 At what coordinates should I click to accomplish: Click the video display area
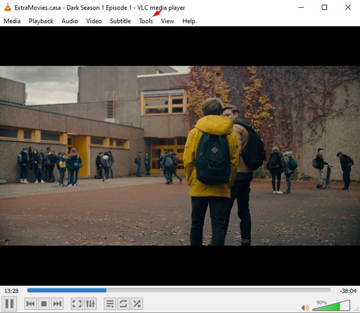(180, 156)
